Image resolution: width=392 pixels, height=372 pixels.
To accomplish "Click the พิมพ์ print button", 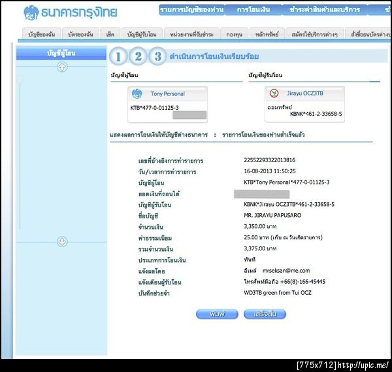I will coord(217,314).
